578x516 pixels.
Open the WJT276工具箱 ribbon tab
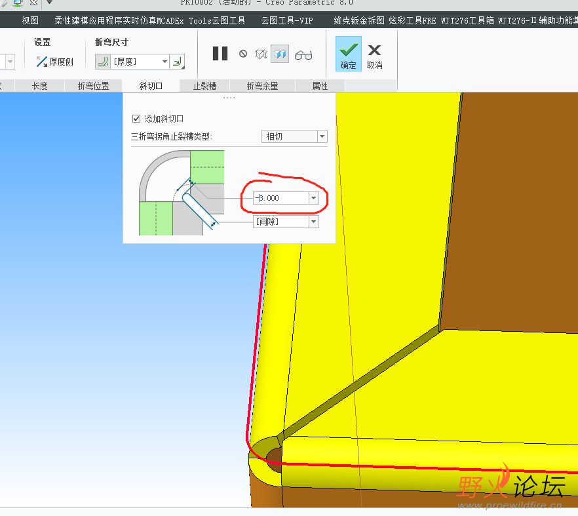(467, 21)
